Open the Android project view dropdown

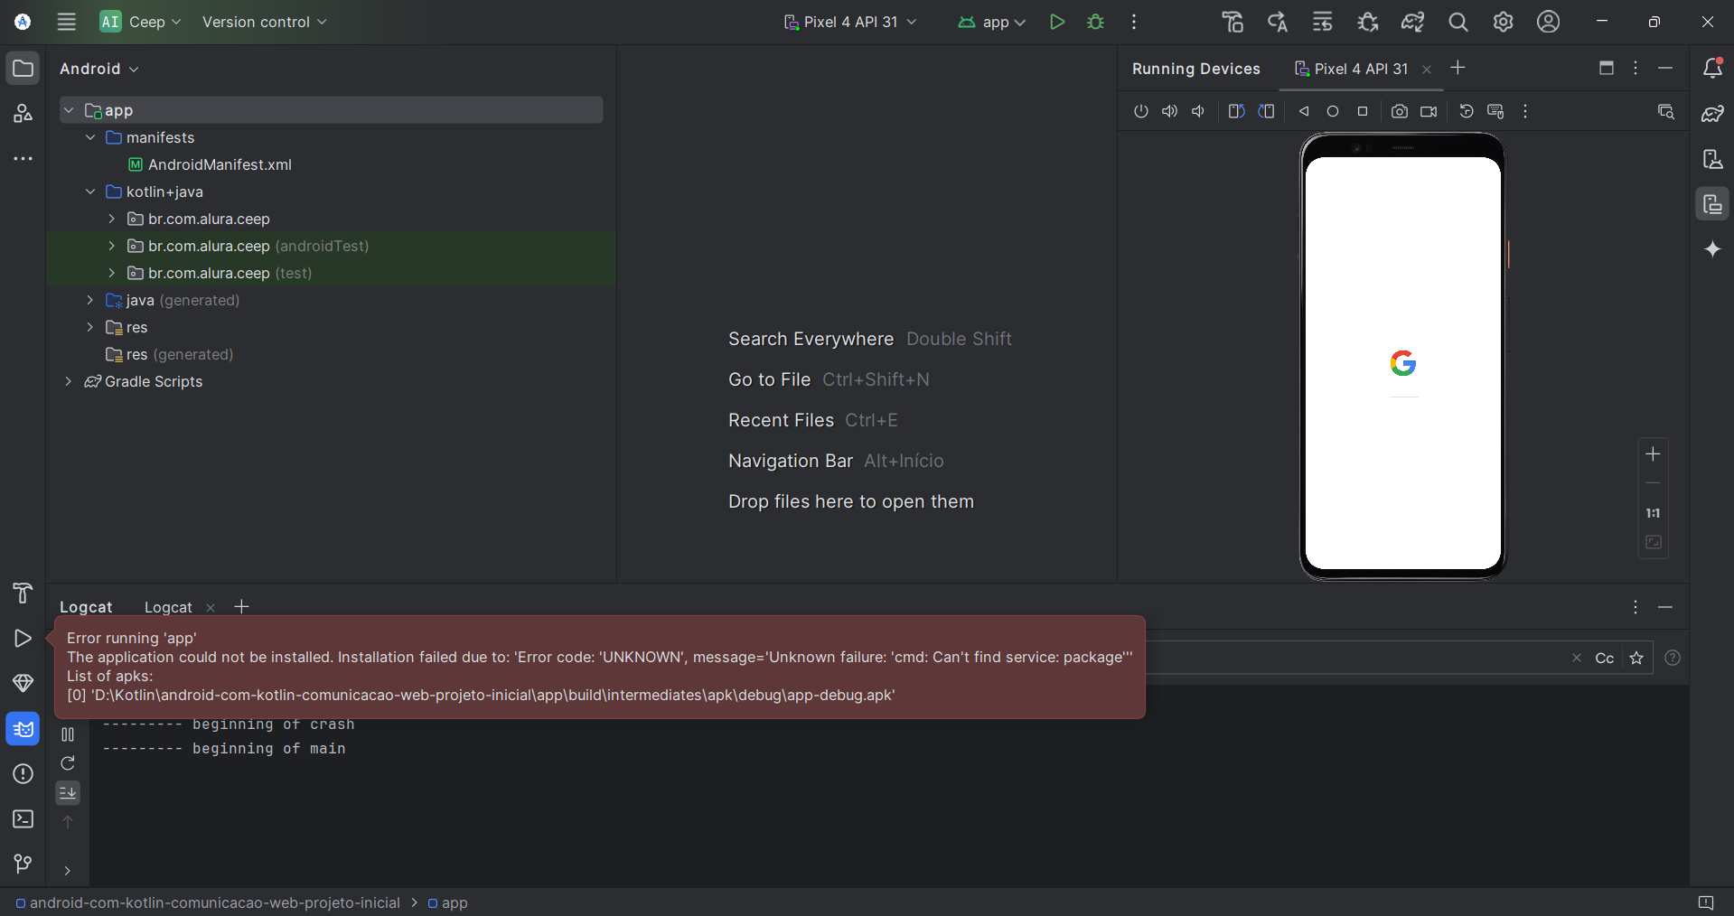tap(99, 69)
